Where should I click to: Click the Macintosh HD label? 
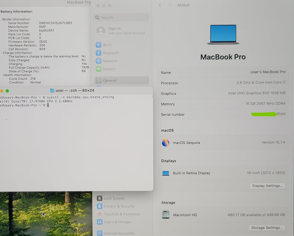[185, 215]
